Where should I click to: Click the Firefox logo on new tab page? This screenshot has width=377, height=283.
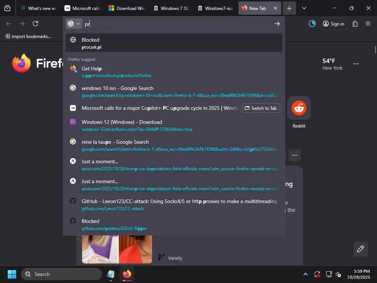(21, 63)
